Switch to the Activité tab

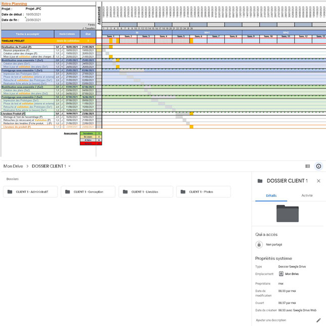point(307,195)
